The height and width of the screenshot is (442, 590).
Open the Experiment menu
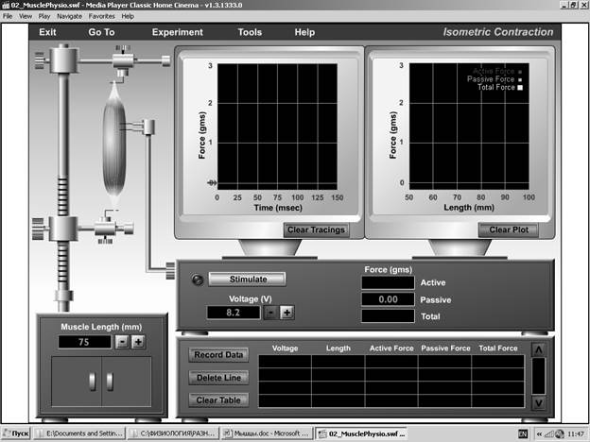click(x=177, y=32)
